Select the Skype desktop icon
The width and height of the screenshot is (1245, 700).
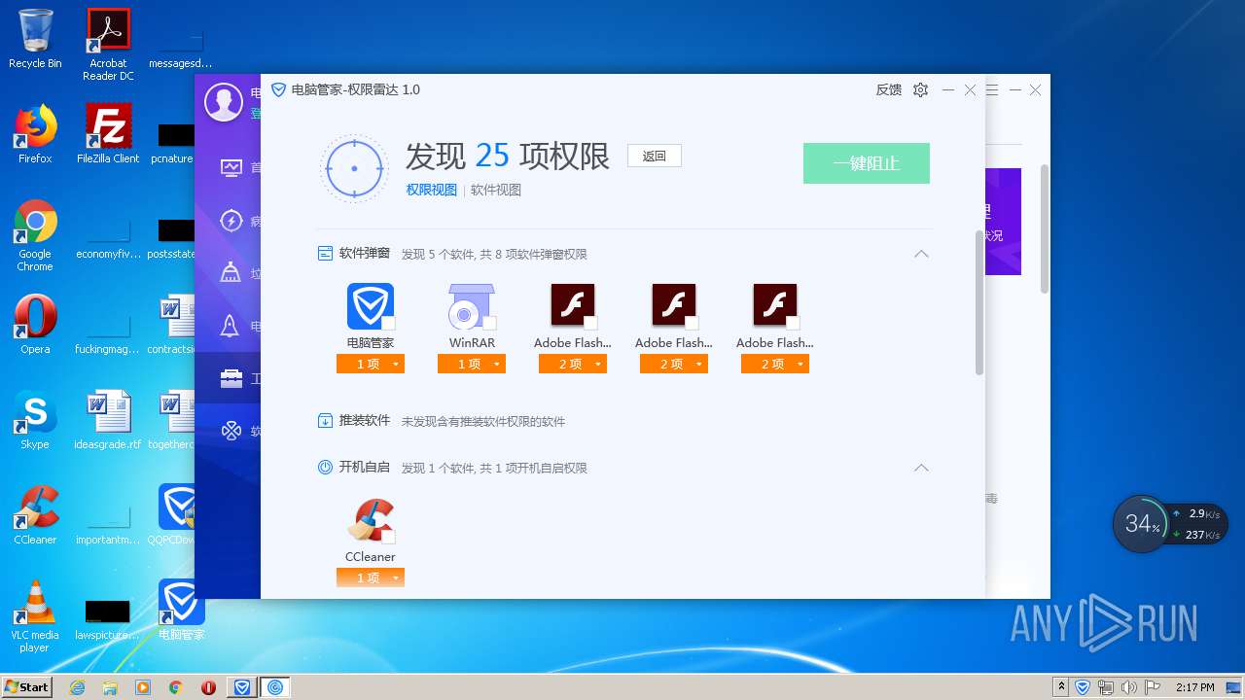tap(35, 420)
